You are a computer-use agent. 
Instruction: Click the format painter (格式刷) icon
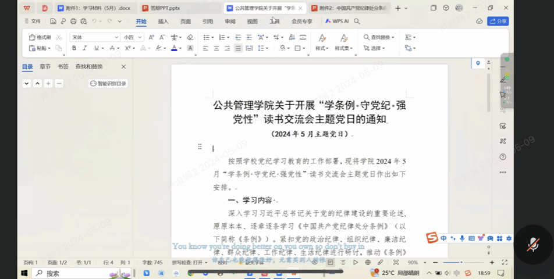click(40, 37)
